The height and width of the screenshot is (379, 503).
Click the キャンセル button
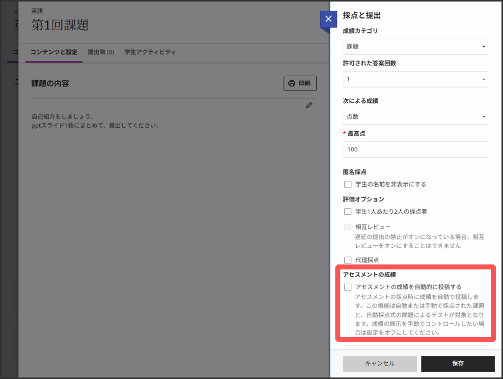click(380, 364)
